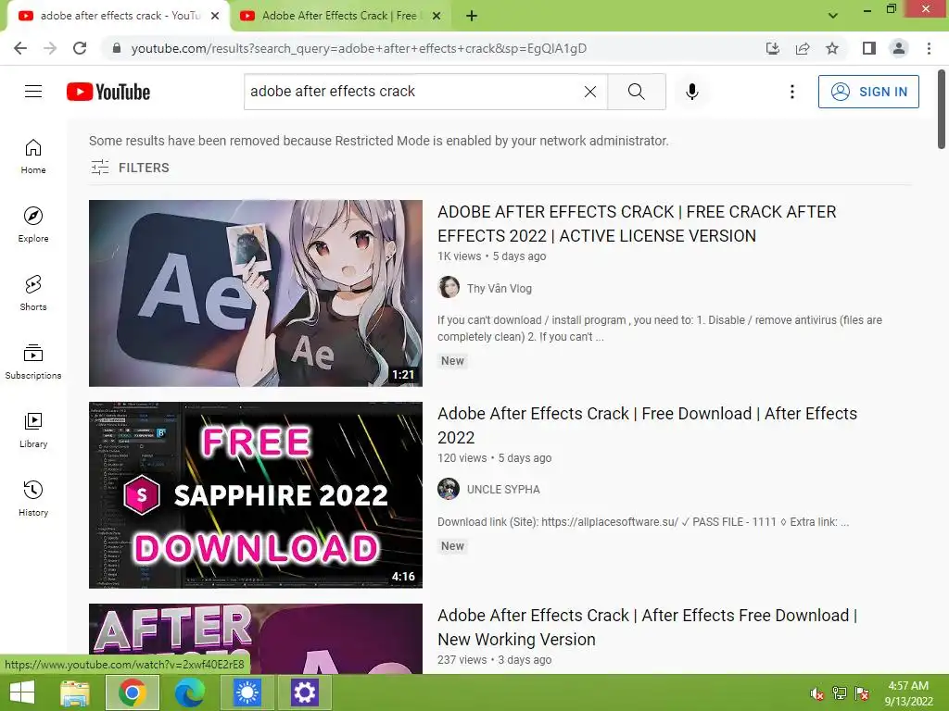Open Chrome three-dot menu
Viewport: 949px width, 711px height.
pyautogui.click(x=929, y=48)
